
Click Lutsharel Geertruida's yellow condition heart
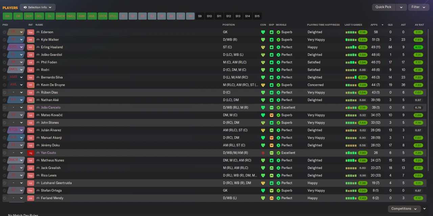click(263, 183)
